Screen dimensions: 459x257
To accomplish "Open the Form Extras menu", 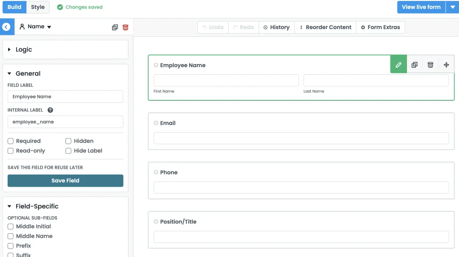I will [x=380, y=27].
